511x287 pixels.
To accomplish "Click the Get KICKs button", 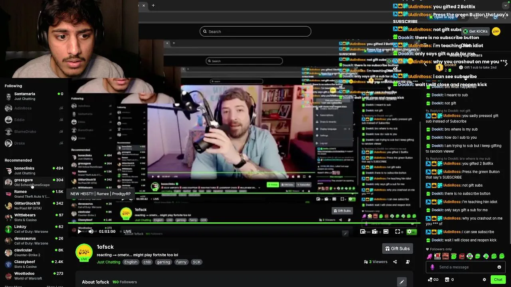I will point(475,31).
